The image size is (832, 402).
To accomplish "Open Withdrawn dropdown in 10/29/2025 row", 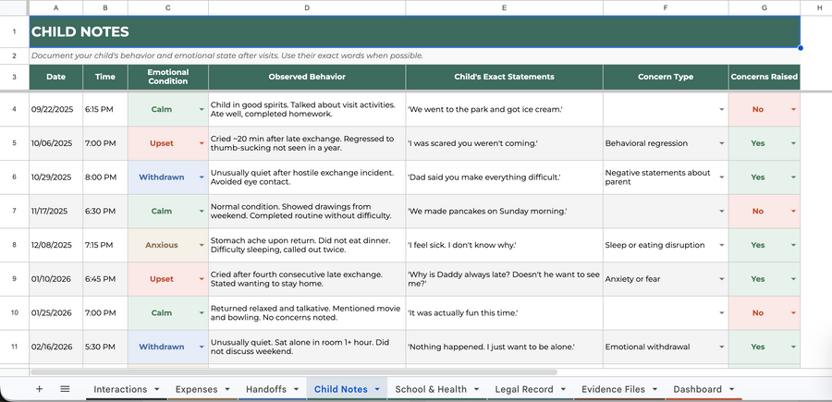I will (x=202, y=177).
